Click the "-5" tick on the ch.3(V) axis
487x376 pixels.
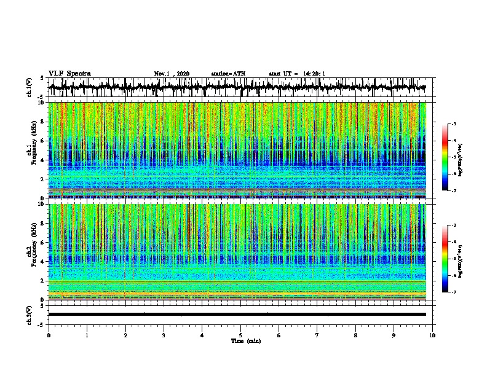pyautogui.click(x=42, y=325)
